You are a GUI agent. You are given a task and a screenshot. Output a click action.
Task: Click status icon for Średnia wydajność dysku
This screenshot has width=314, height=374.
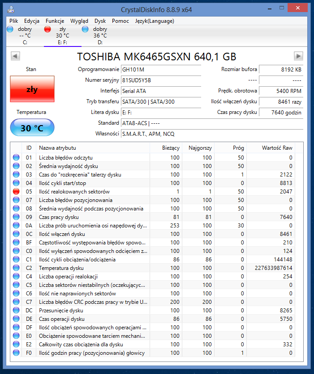click(x=16, y=166)
